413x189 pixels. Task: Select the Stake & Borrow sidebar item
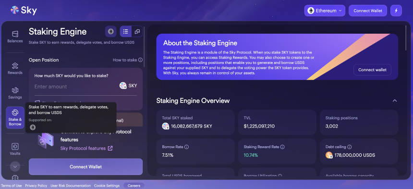[x=15, y=117]
